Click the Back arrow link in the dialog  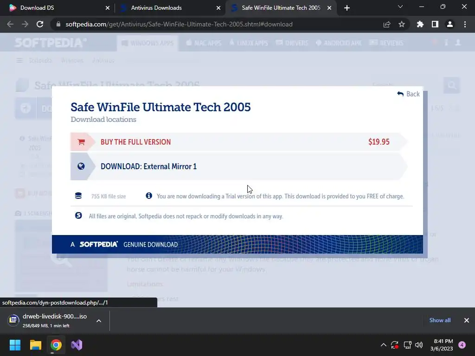pos(408,94)
